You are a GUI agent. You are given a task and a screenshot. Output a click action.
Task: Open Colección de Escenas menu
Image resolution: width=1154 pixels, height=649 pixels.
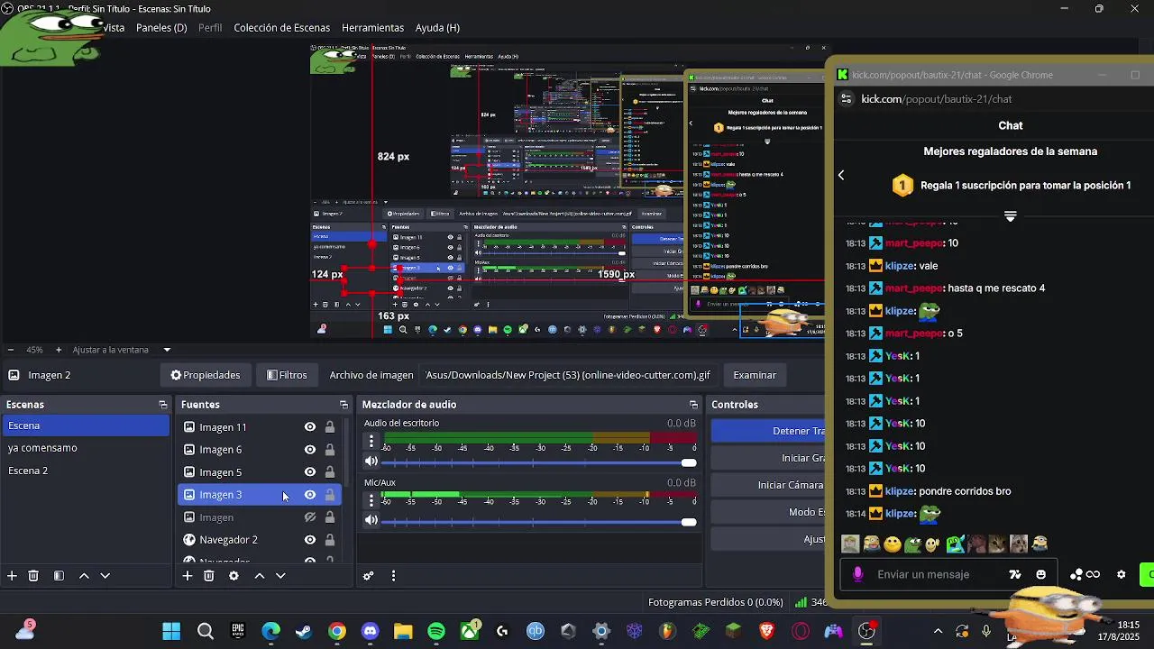coord(282,28)
